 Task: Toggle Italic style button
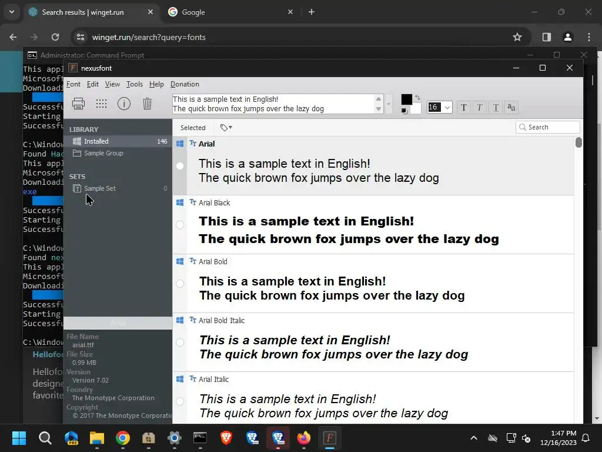[x=480, y=107]
